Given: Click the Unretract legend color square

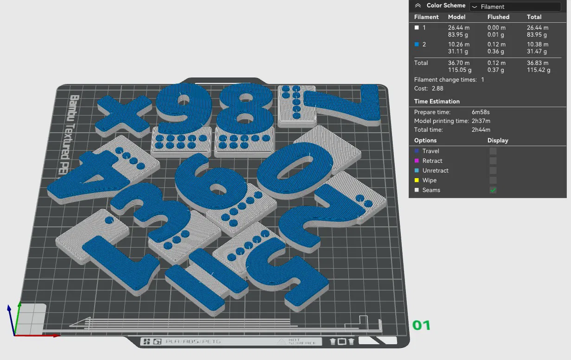Looking at the screenshot, I should 417,171.
